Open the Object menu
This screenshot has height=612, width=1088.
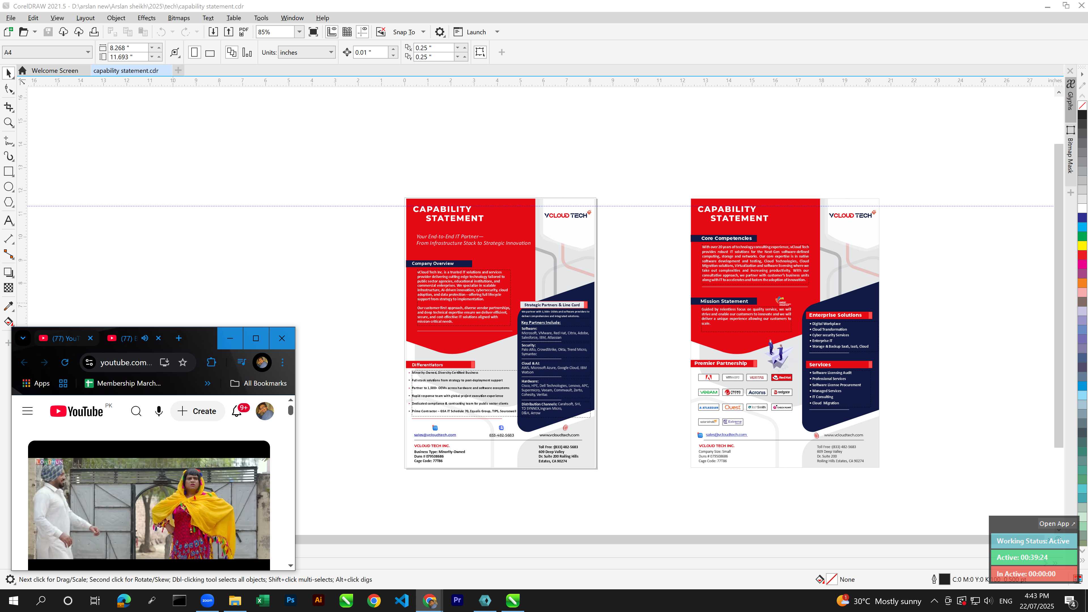tap(116, 18)
